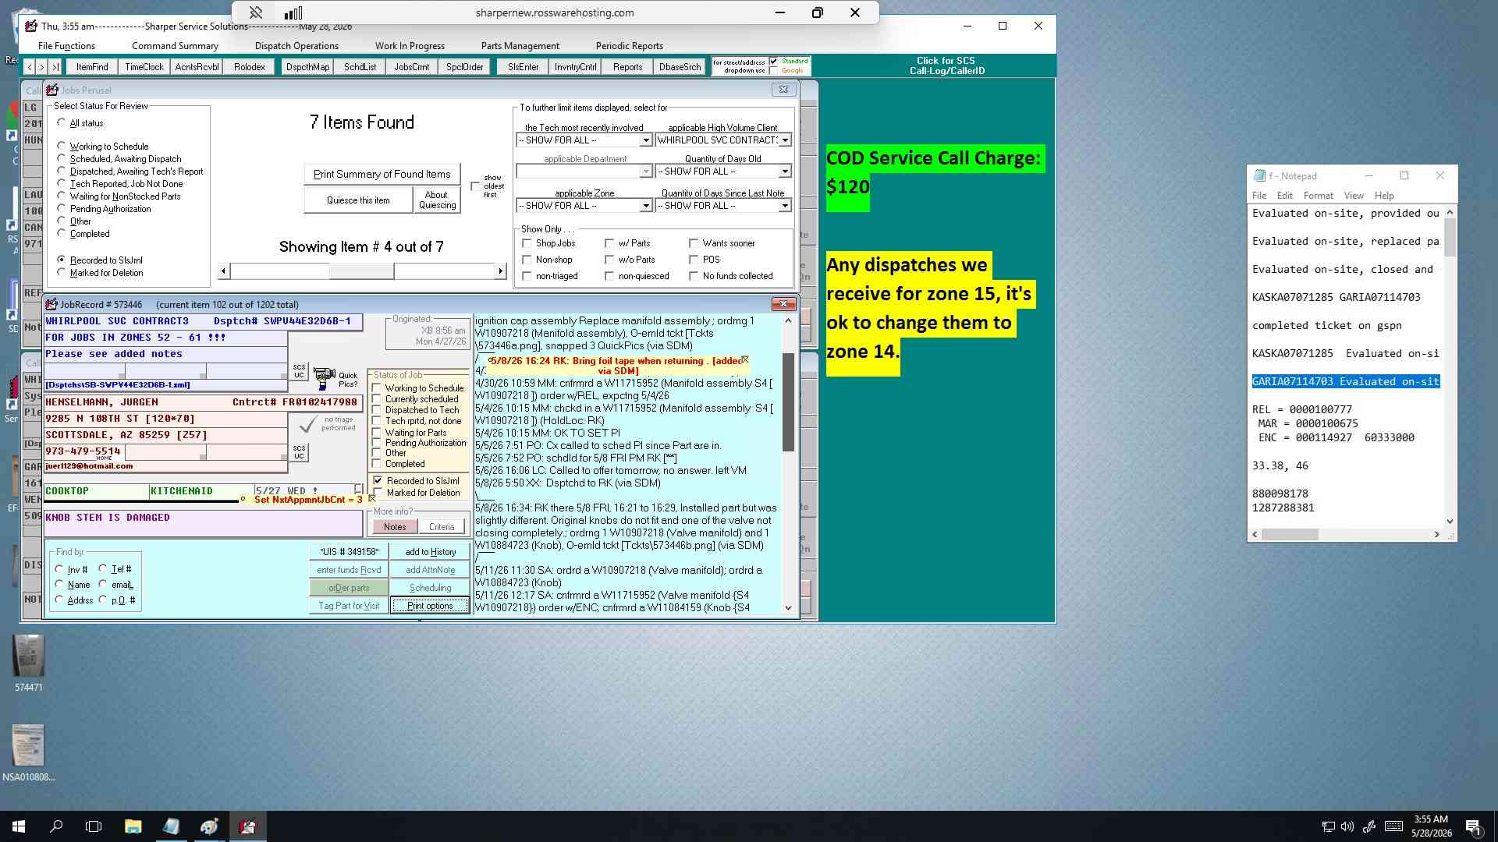This screenshot has height=842, width=1498.
Task: Open the Parts Management menu
Action: 520,46
